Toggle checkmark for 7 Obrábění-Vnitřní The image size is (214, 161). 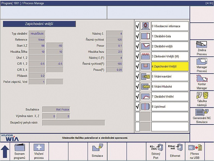coord(138,97)
